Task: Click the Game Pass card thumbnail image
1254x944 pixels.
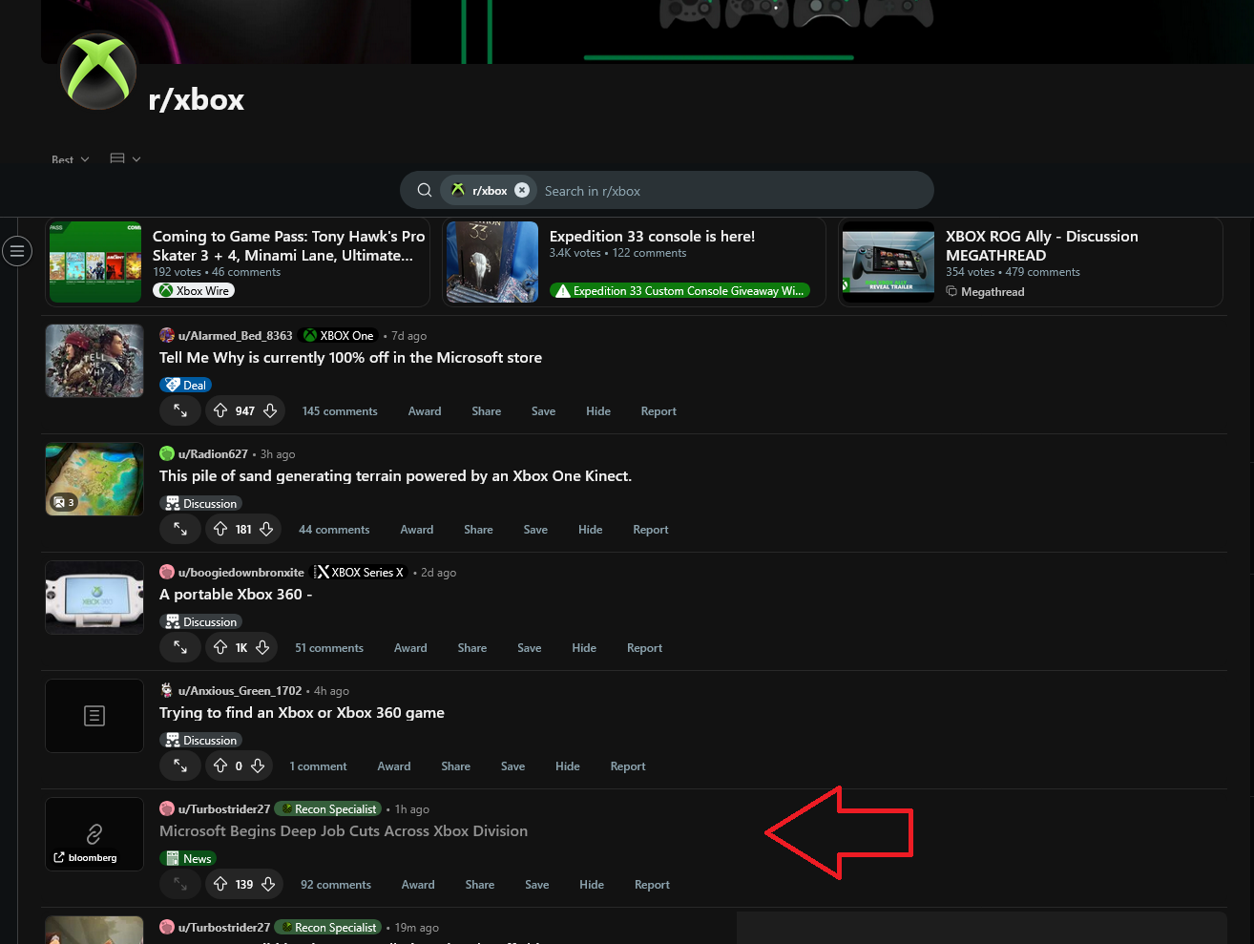Action: pyautogui.click(x=95, y=262)
